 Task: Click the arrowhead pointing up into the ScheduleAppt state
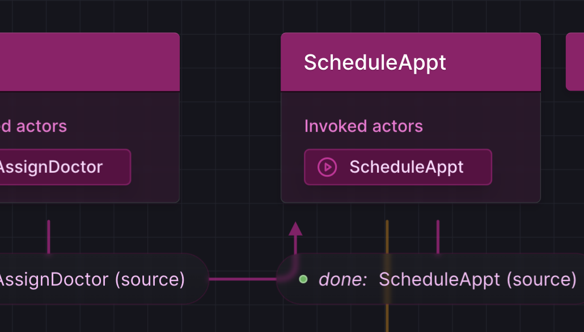tap(295, 229)
